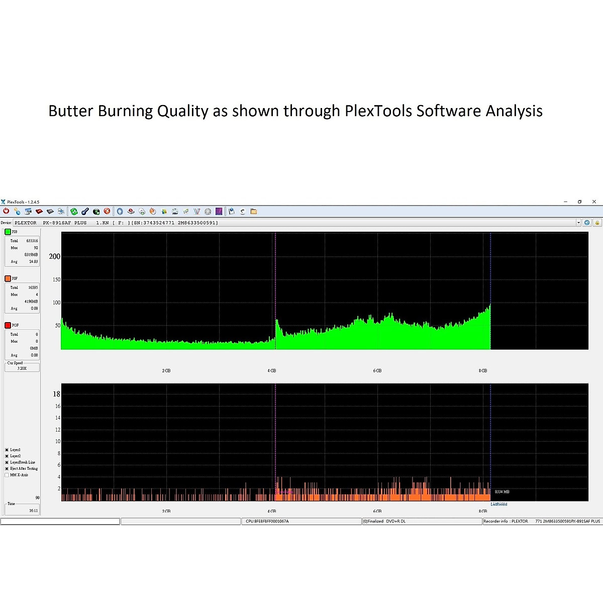Screen dimensions: 603x603
Task: Click the blue wrench toolbar icon
Action: coord(85,212)
